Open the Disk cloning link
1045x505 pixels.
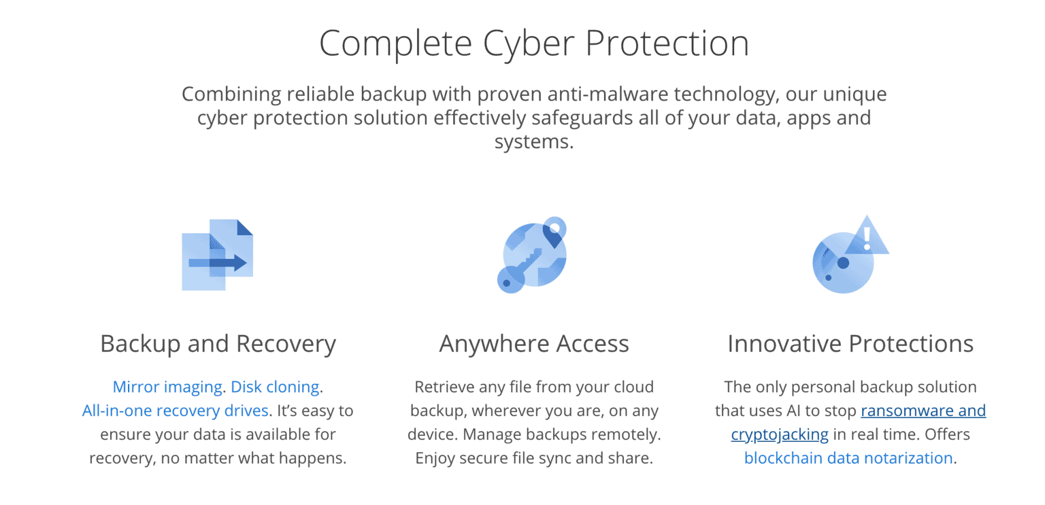coord(276,387)
